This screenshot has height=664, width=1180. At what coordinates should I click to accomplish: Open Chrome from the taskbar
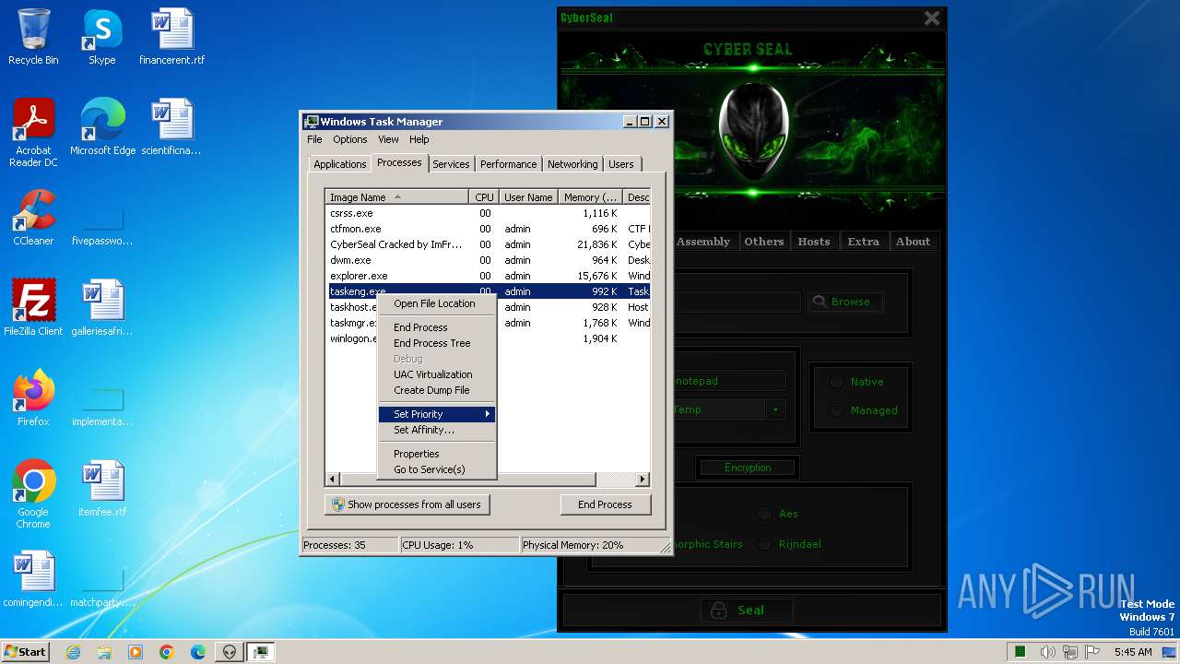(x=167, y=652)
